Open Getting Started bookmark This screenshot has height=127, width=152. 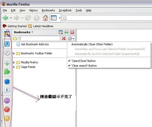click(14, 26)
